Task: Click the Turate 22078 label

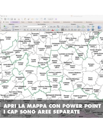Action: point(33,60)
